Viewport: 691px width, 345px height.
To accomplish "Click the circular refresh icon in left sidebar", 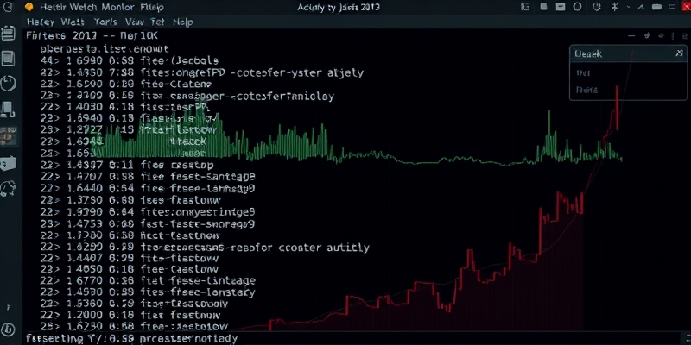I will [9, 83].
